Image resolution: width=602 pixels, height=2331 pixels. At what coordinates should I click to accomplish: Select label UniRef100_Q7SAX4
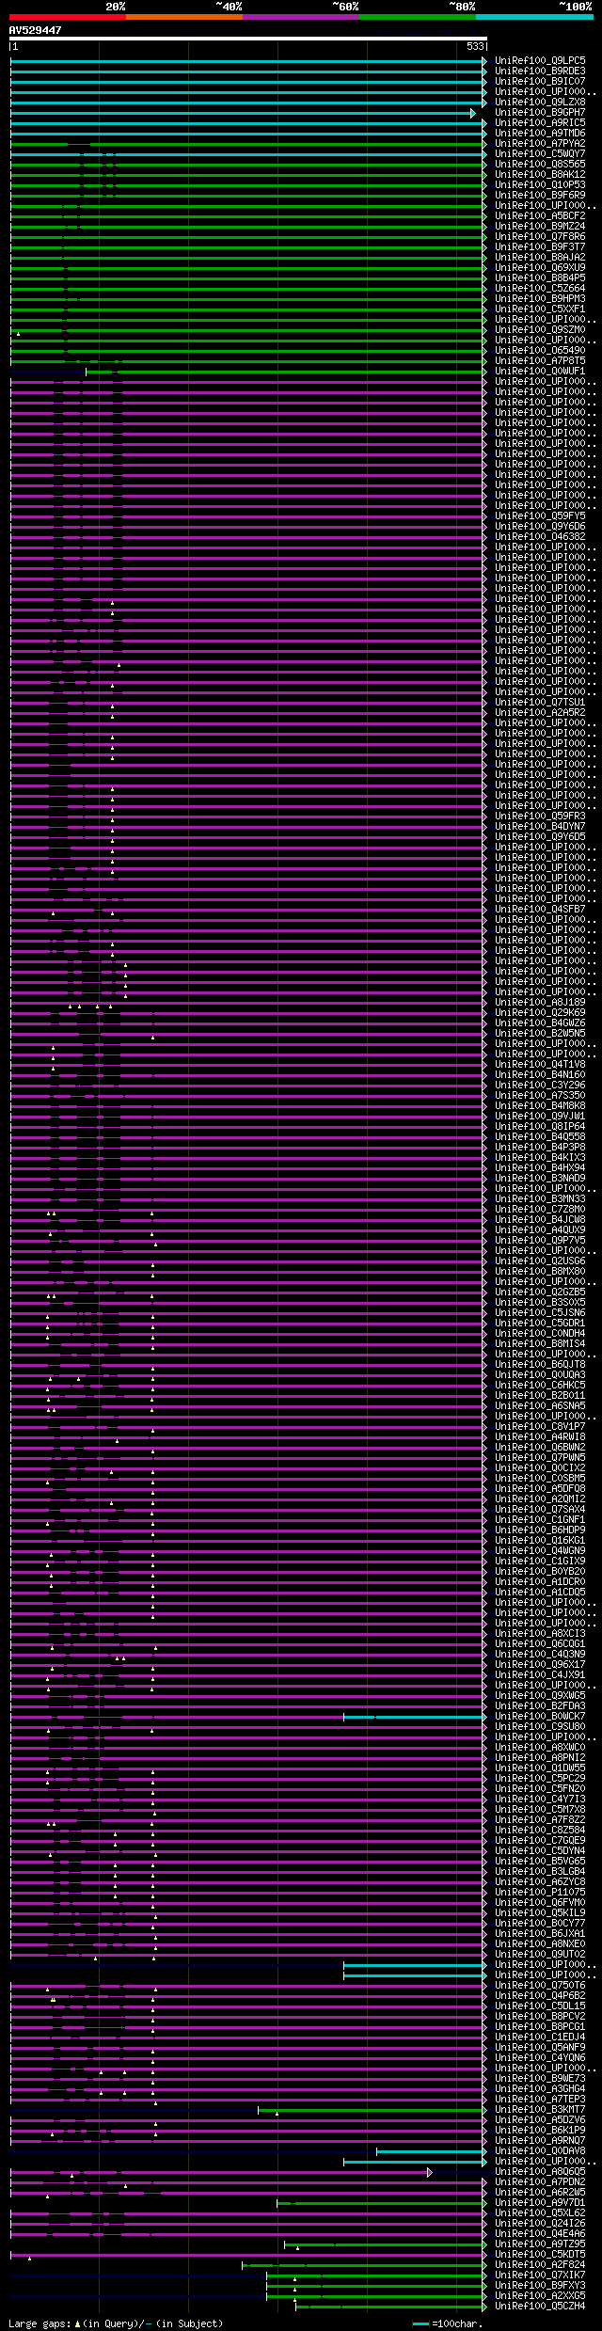540,1509
